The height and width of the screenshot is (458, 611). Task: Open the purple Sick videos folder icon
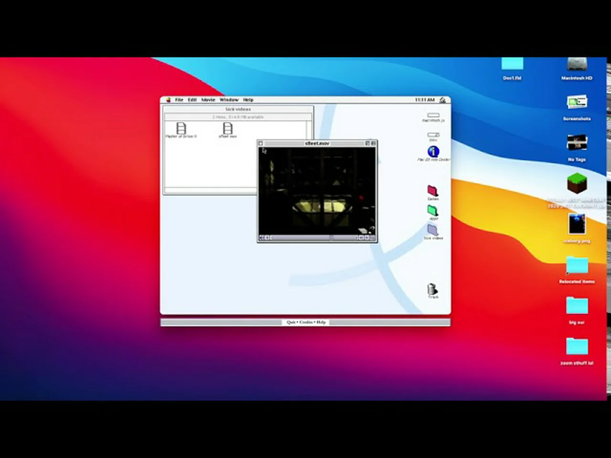click(432, 230)
